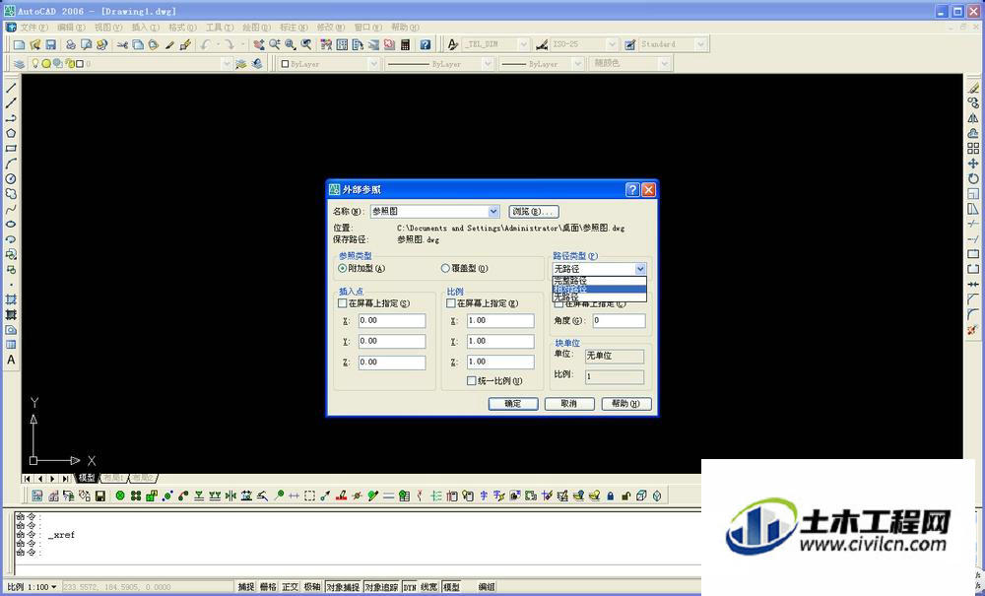Save the drawing using the floppy disk icon
The width and height of the screenshot is (985, 596).
click(x=51, y=44)
